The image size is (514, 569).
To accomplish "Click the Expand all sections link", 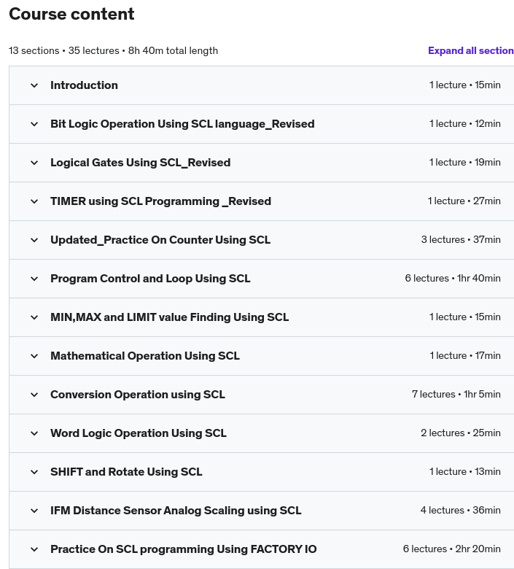I will [x=470, y=51].
